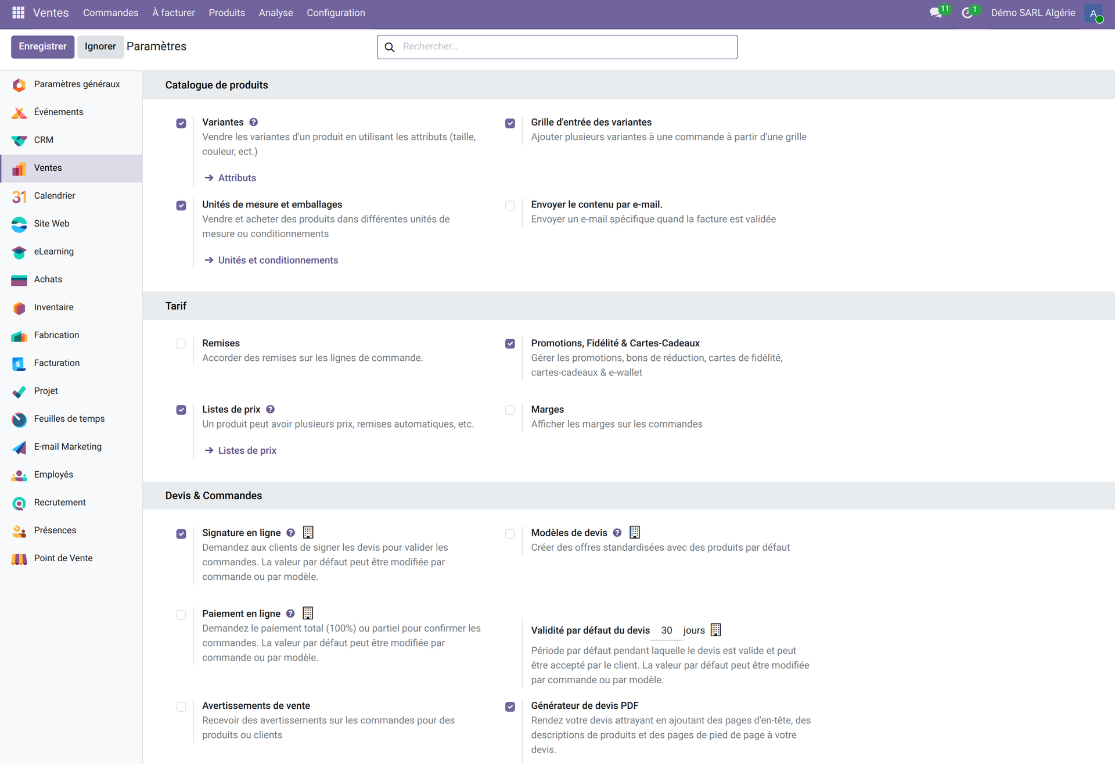Click the company building icon beside Paiement en ligne
The width and height of the screenshot is (1115, 764).
pyautogui.click(x=308, y=613)
